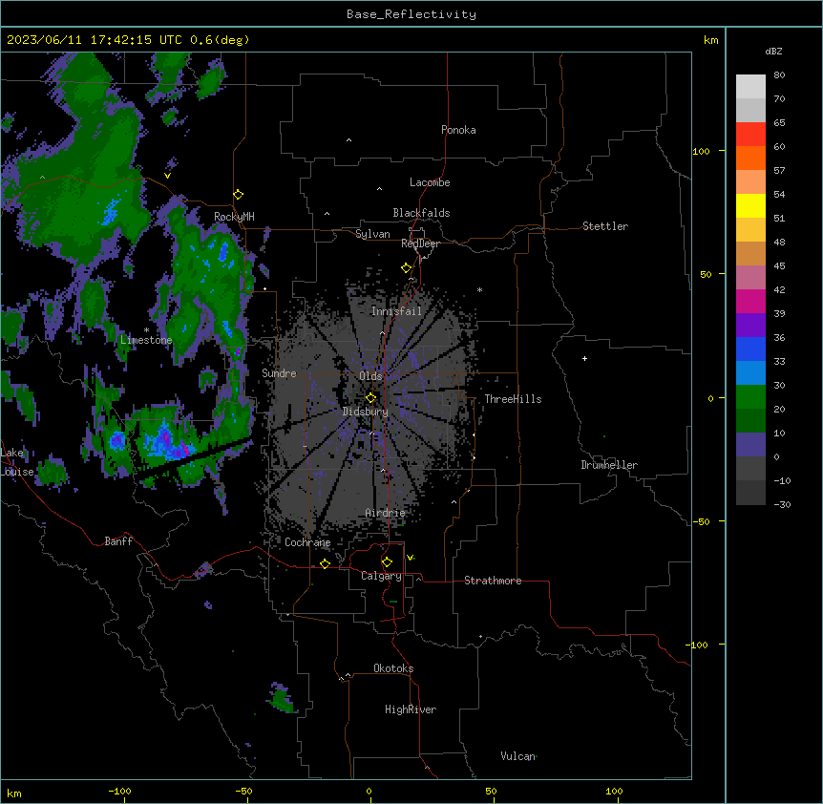Screen dimensions: 823x804
Task: Click the Calgary city label
Action: [x=381, y=576]
